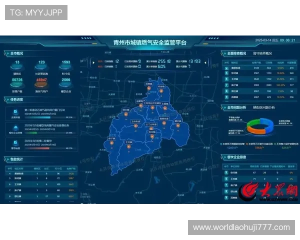The height and width of the screenshot is (240, 300).
Task: Click the 谭坊镇 map pin
Action: [x=178, y=125]
